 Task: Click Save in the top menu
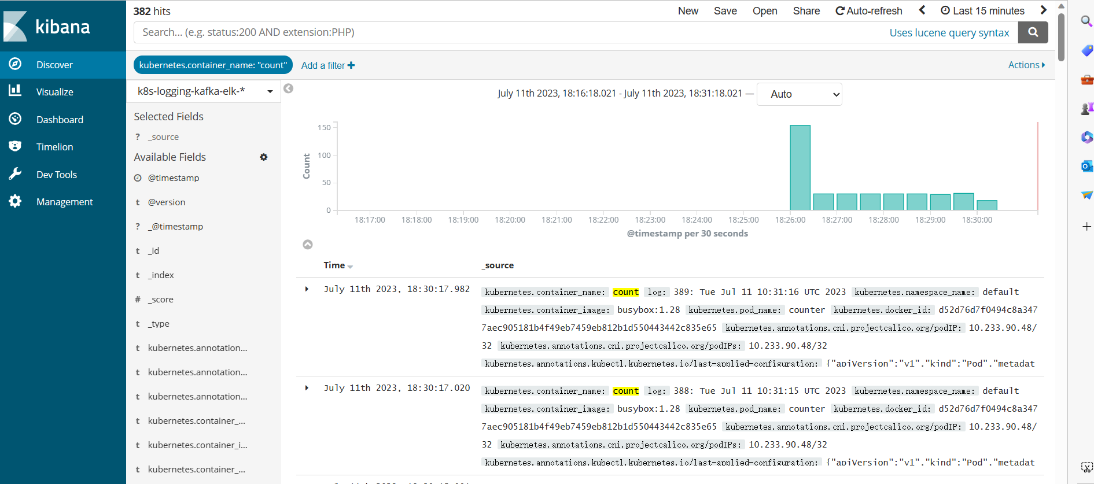pos(725,11)
